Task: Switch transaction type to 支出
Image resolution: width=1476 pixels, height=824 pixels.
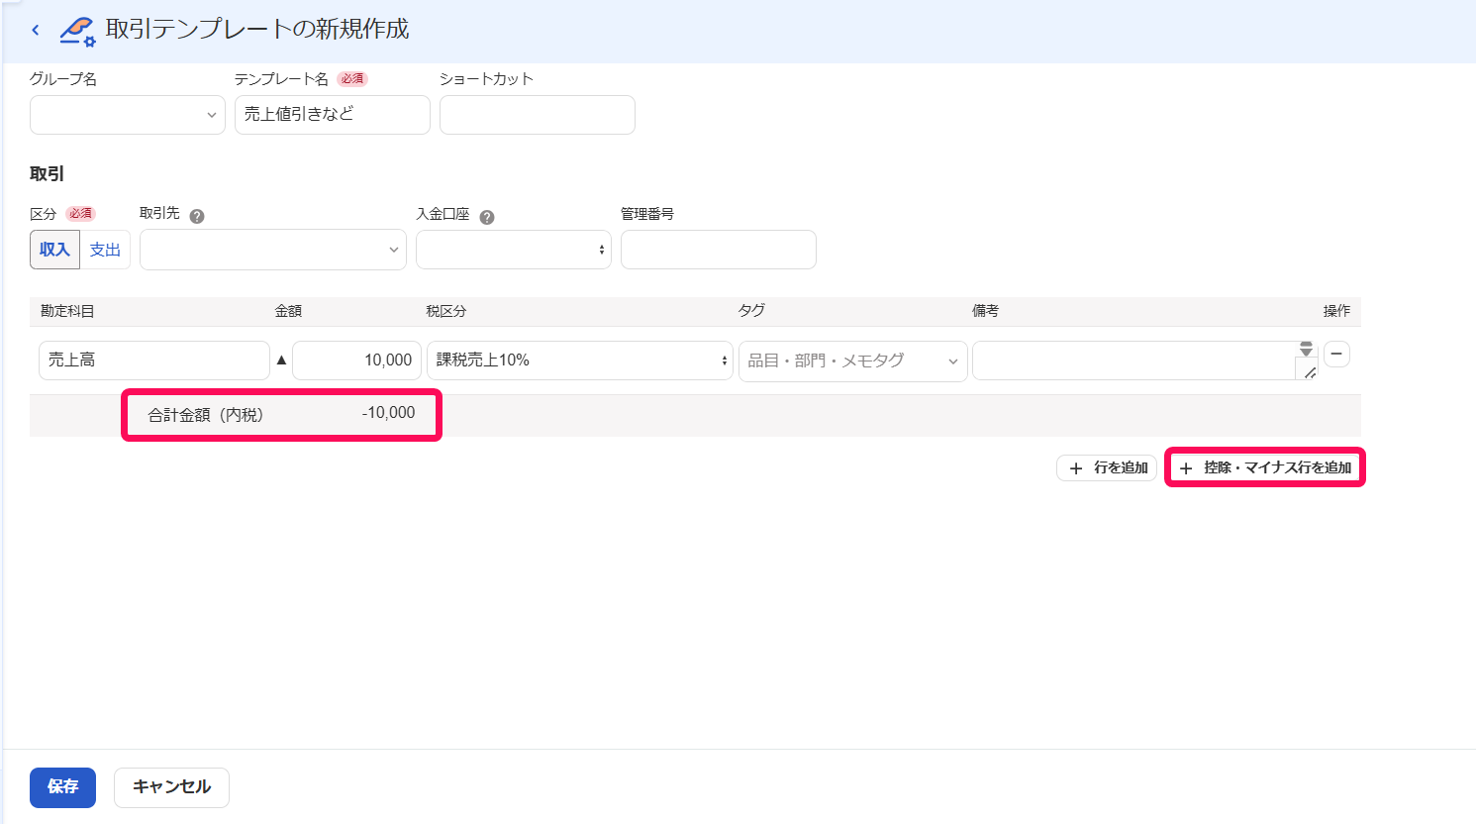Action: pos(105,250)
